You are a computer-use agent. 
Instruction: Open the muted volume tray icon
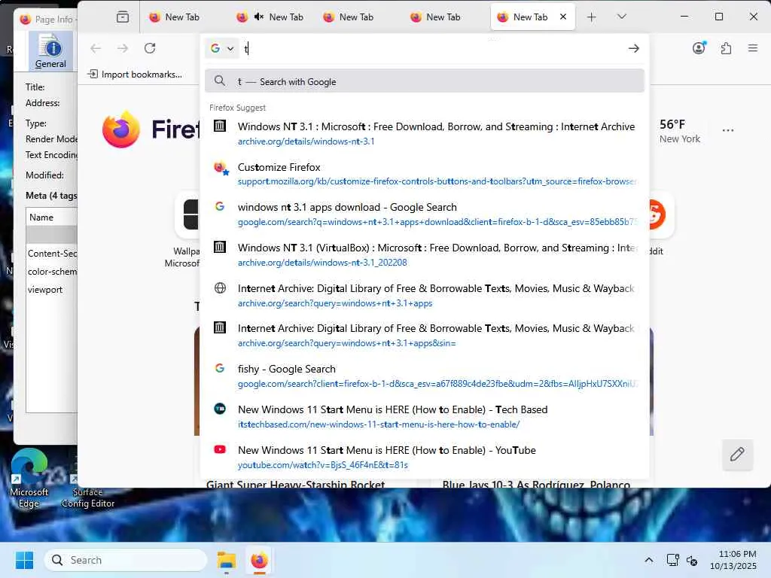point(692,560)
